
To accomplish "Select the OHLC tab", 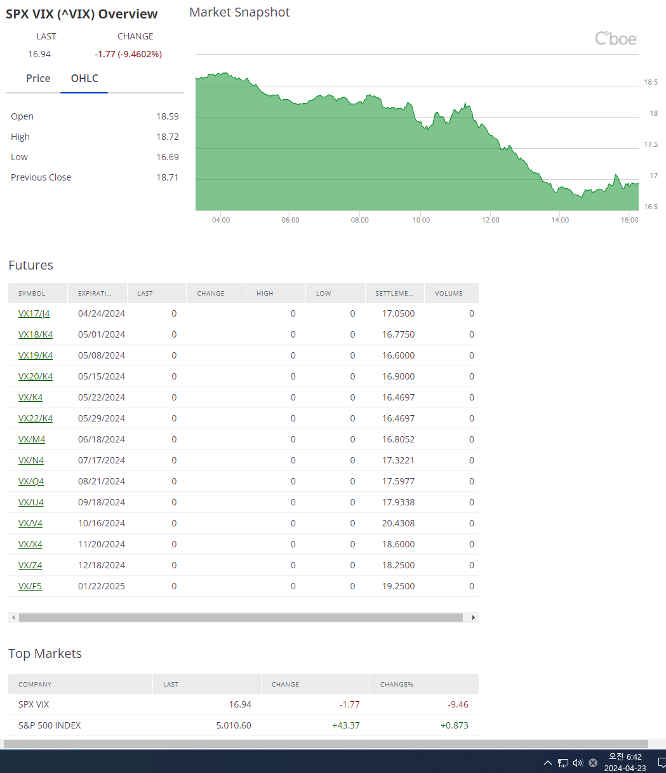I will [x=84, y=78].
